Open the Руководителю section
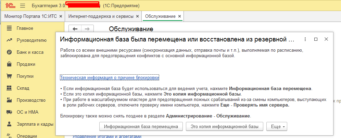 pyautogui.click(x=31, y=40)
